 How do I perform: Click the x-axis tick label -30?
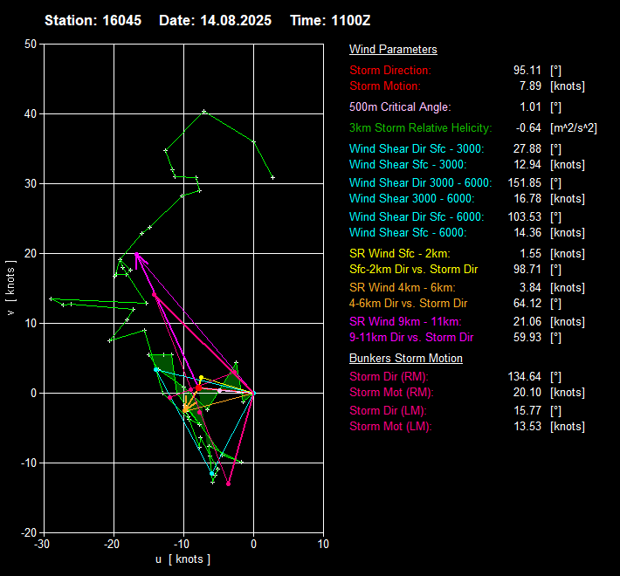point(42,544)
